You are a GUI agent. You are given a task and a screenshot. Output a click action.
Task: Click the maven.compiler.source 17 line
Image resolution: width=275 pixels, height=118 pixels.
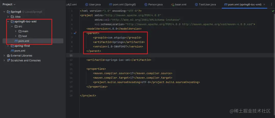pos(133,73)
